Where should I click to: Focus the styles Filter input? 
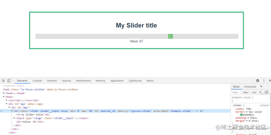click(236, 92)
